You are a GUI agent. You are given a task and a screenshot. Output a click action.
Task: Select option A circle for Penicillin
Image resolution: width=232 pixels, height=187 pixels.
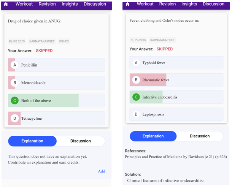click(15, 65)
